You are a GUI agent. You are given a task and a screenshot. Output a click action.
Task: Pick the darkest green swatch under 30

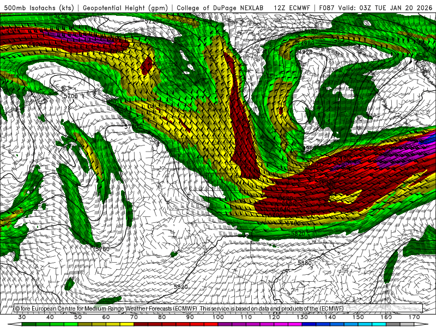pos(29,324)
